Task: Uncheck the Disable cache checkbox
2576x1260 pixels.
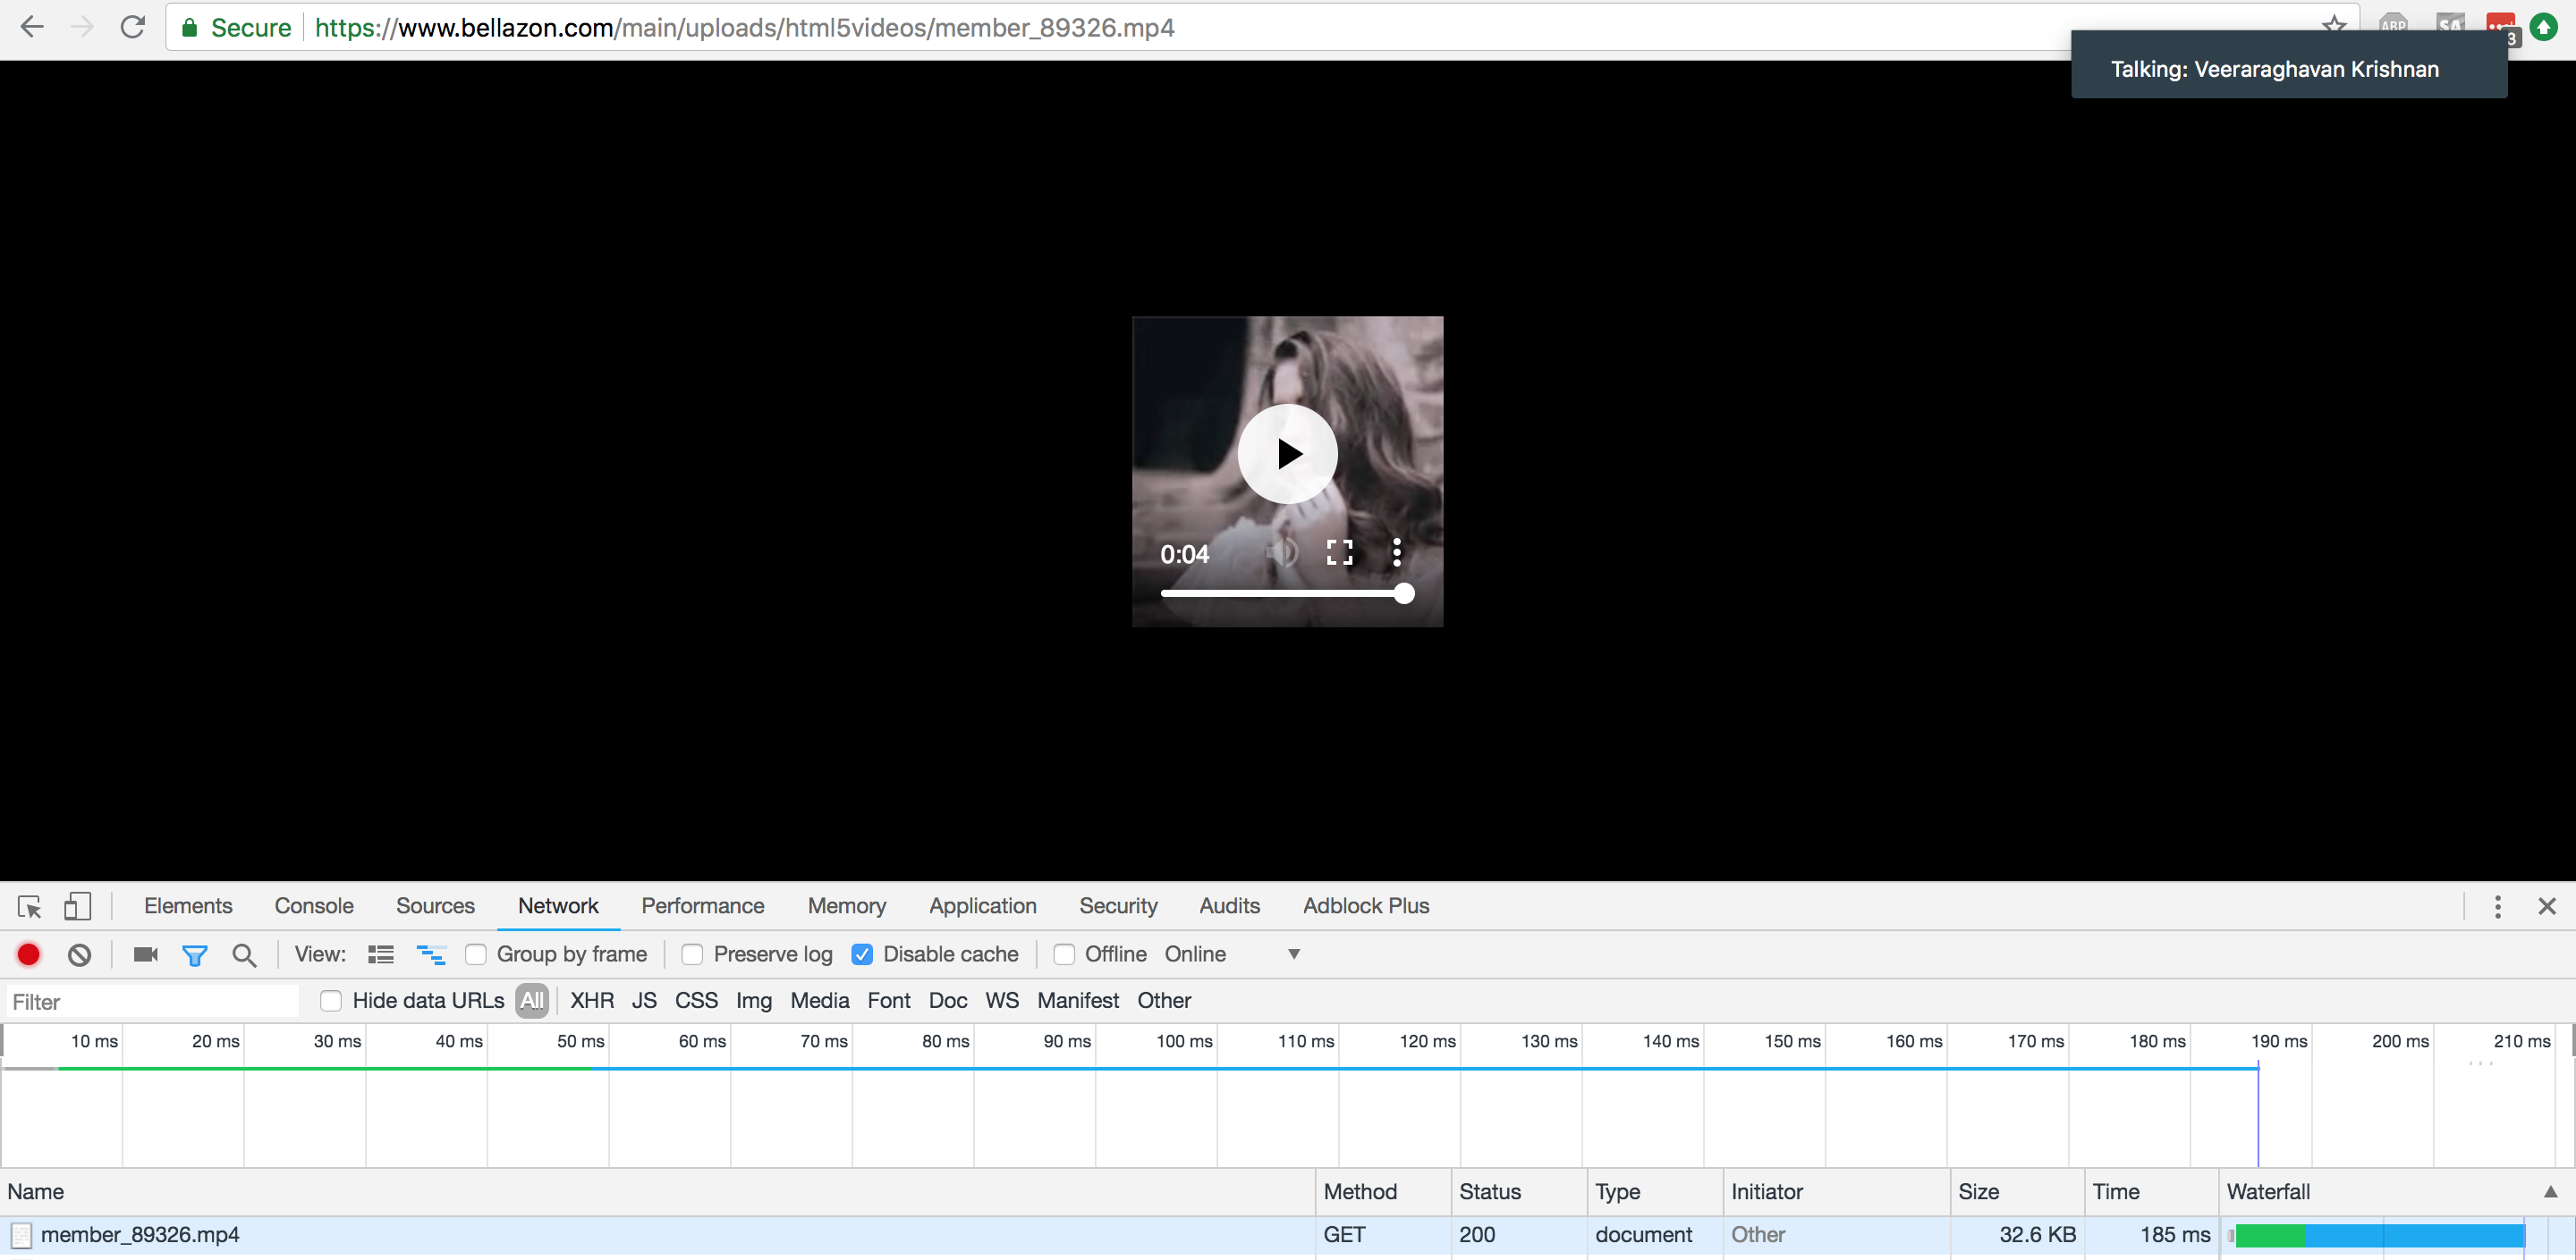Action: coord(862,954)
